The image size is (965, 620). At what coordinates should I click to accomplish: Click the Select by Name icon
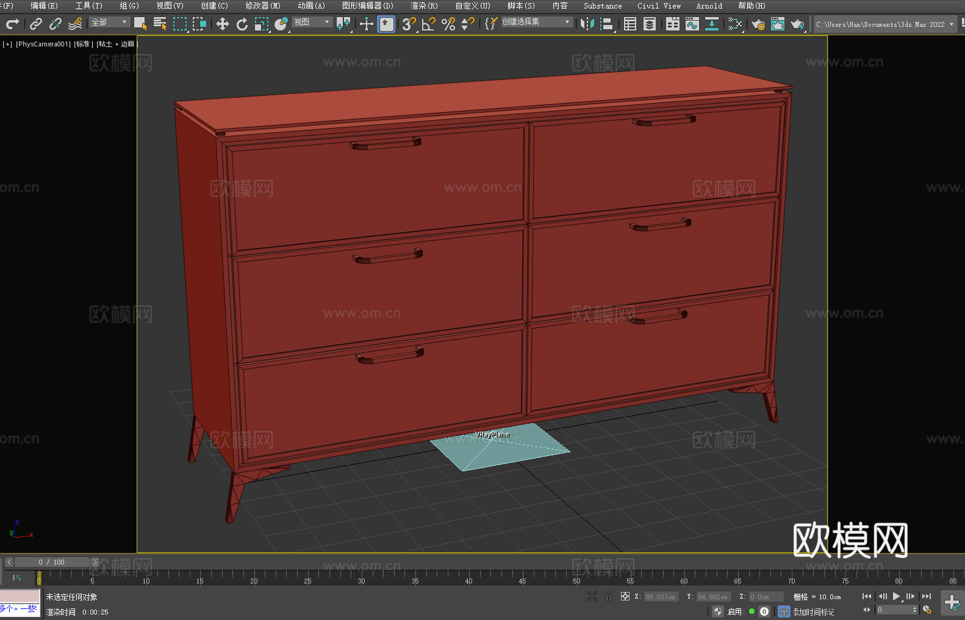(x=160, y=24)
